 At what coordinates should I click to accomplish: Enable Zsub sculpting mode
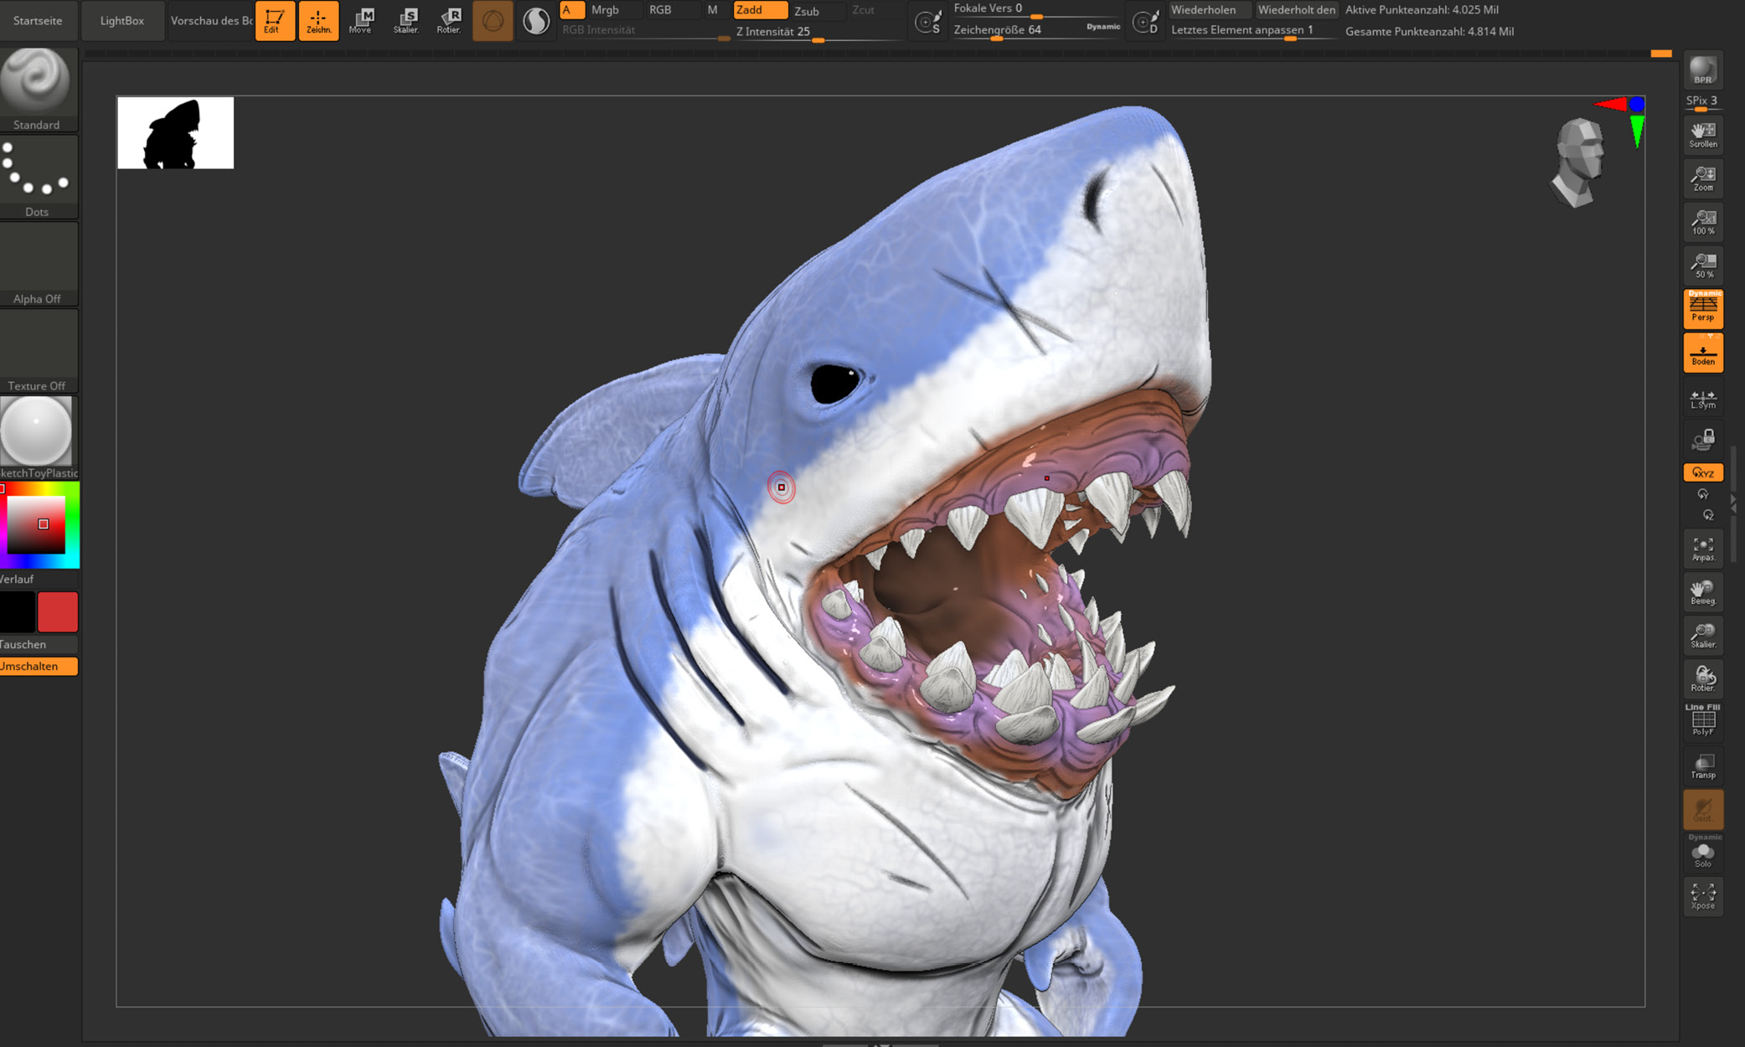click(x=807, y=11)
